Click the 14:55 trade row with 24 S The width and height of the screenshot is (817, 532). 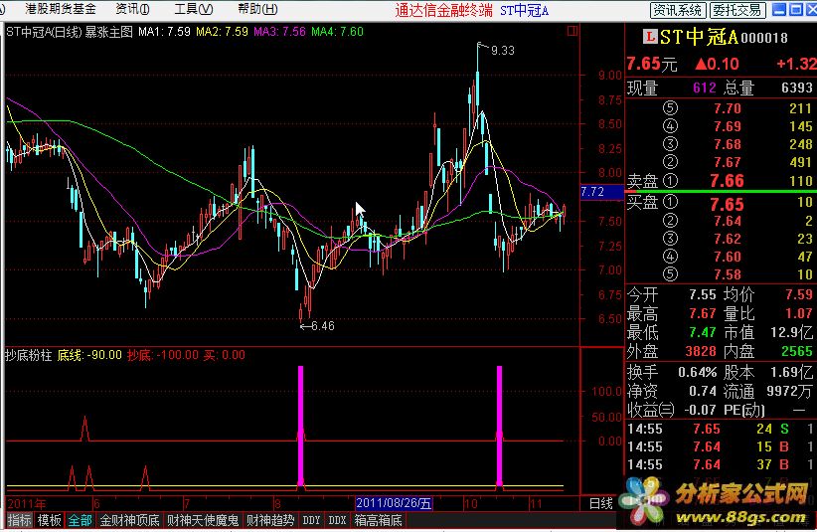pyautogui.click(x=720, y=429)
